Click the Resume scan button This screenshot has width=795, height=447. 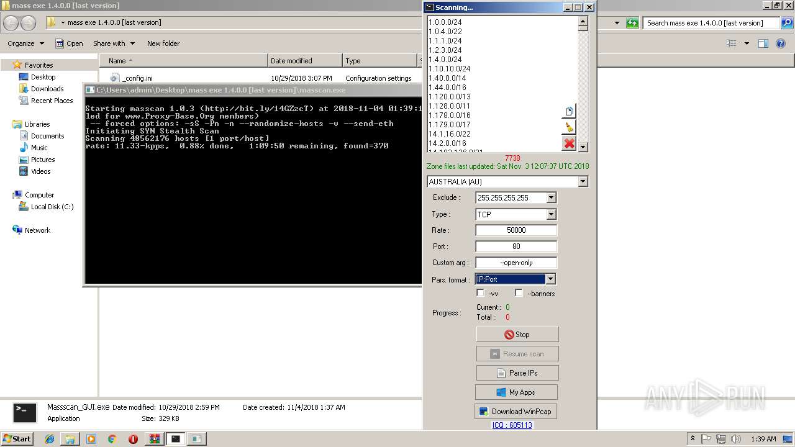tap(517, 354)
